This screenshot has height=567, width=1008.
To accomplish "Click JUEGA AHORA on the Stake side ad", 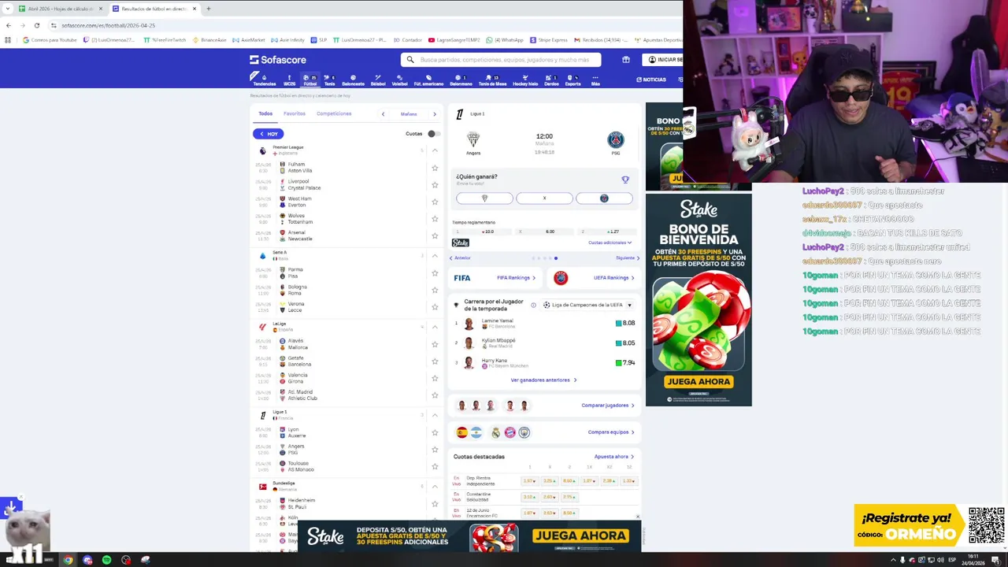I will coord(699,381).
